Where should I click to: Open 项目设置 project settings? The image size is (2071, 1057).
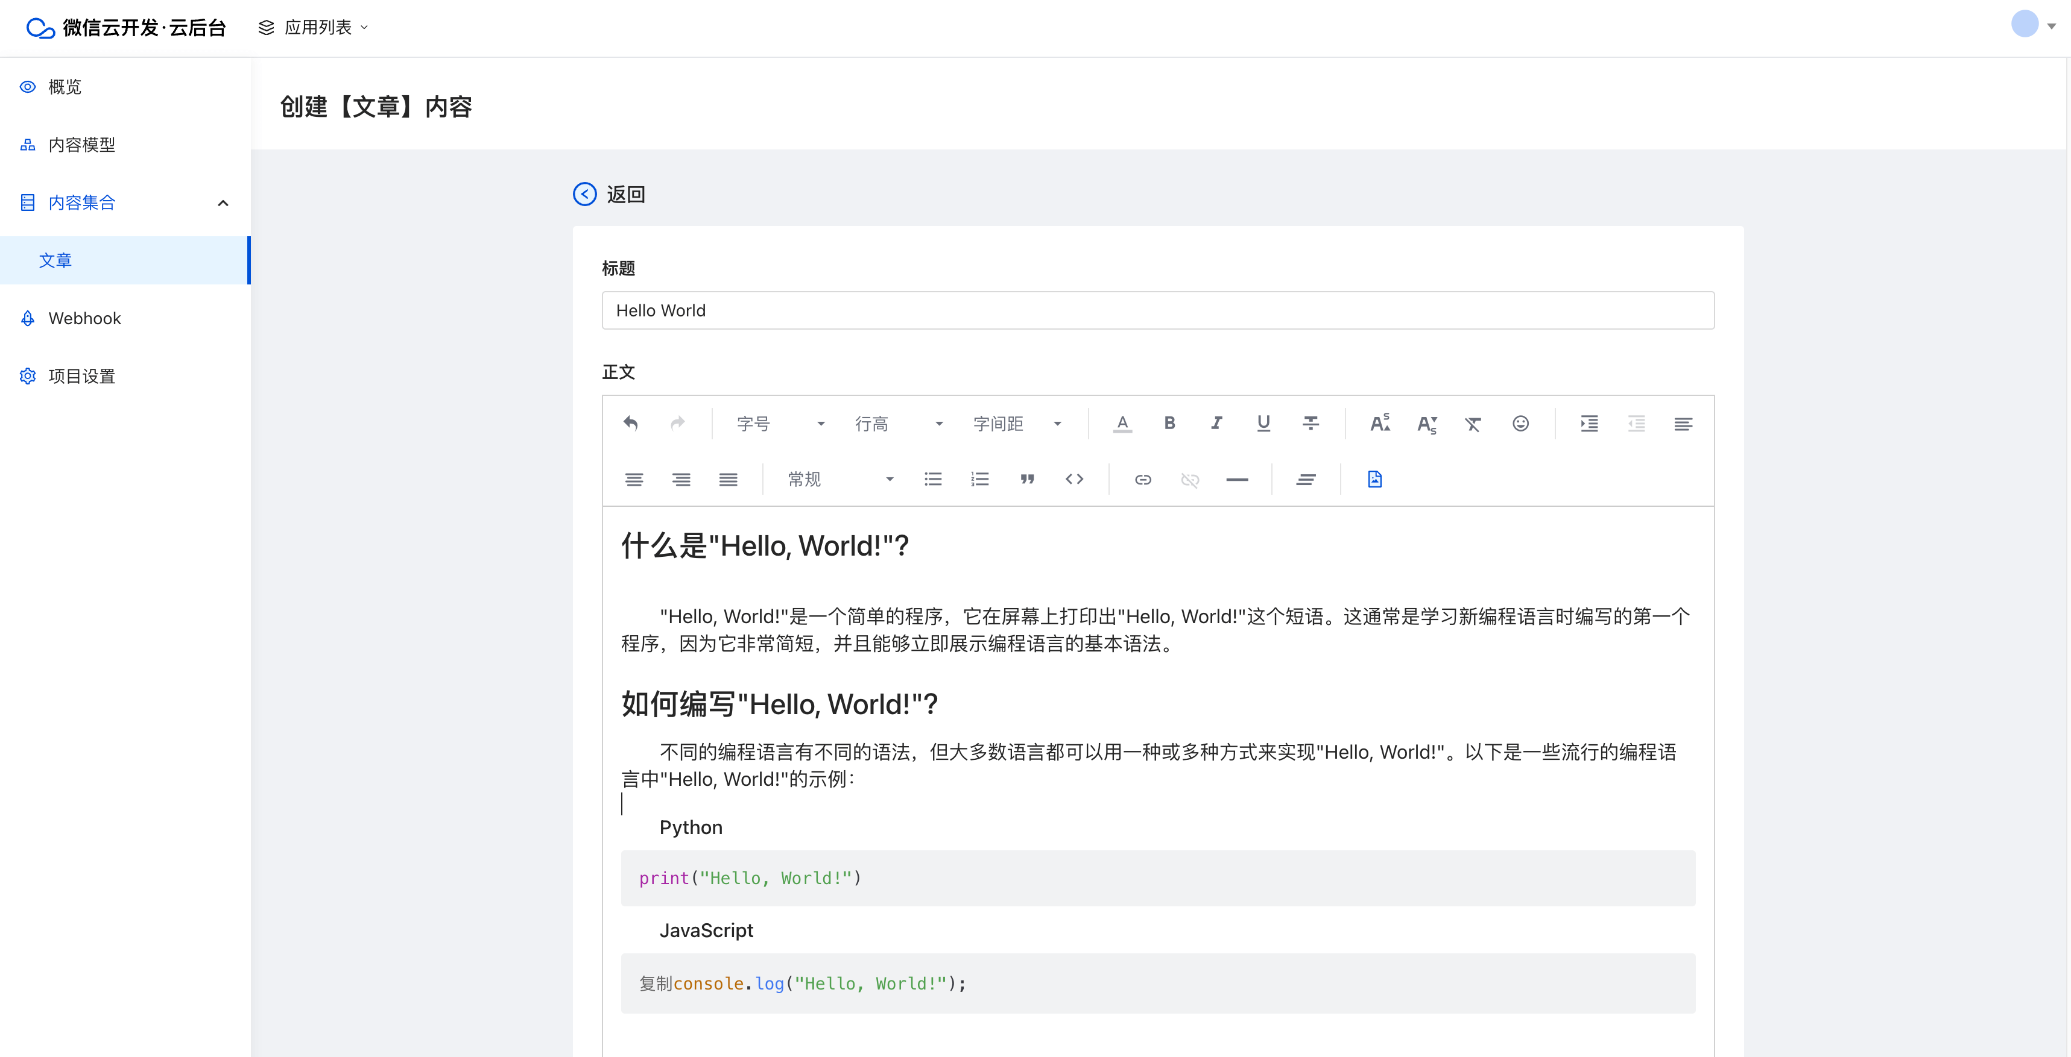(x=125, y=376)
